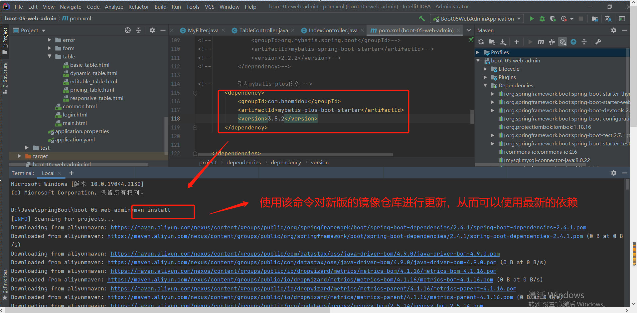Toggle the 1: Project side tool window
637x313 pixels.
click(x=5, y=41)
